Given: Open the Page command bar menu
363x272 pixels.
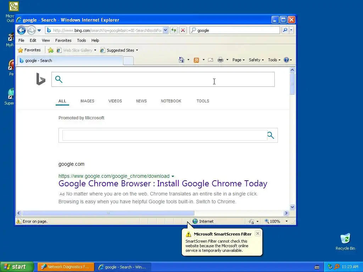Looking at the screenshot, I should pos(239,60).
